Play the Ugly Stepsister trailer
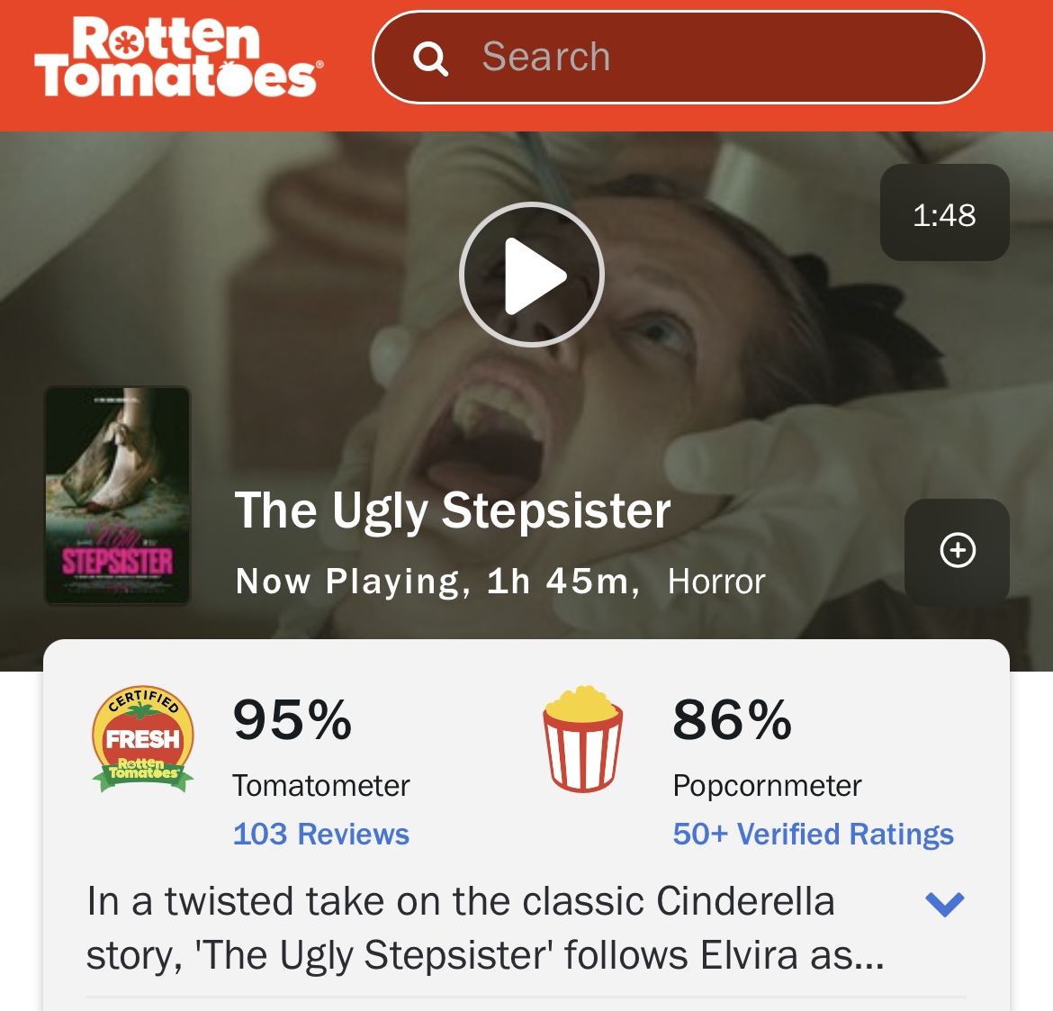The width and height of the screenshot is (1053, 1011). (532, 275)
